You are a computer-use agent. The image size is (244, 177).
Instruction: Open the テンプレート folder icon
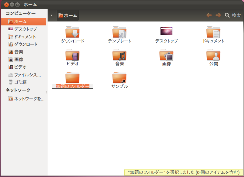119,32
